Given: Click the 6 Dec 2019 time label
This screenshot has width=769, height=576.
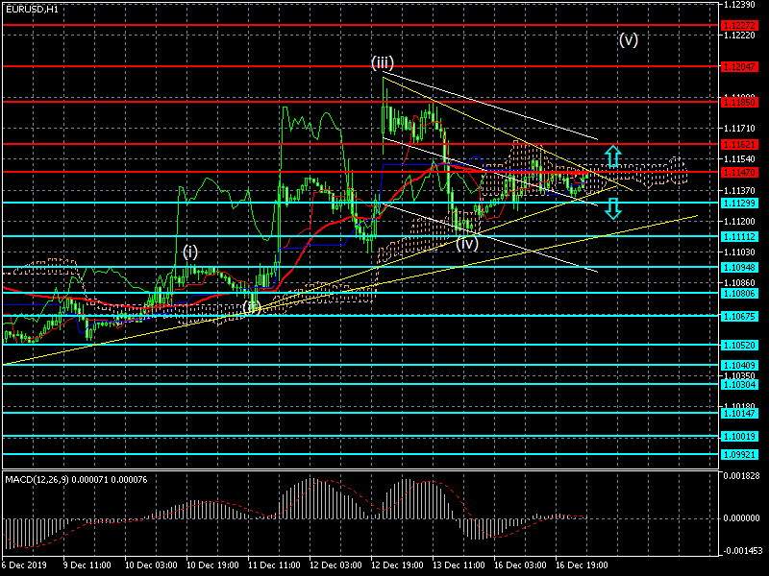Looking at the screenshot, I should 25,564.
